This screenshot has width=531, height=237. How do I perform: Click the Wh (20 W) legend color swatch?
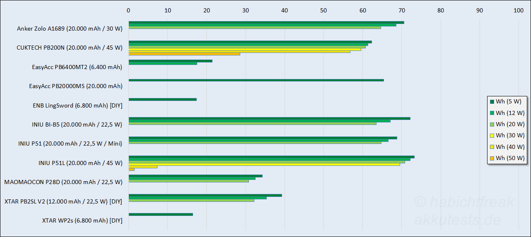(x=492, y=124)
